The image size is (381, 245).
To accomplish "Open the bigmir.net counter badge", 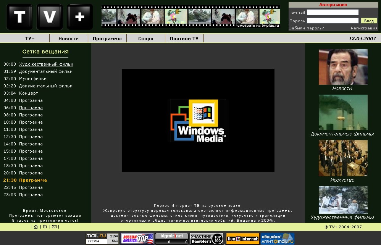I will click(172, 239).
